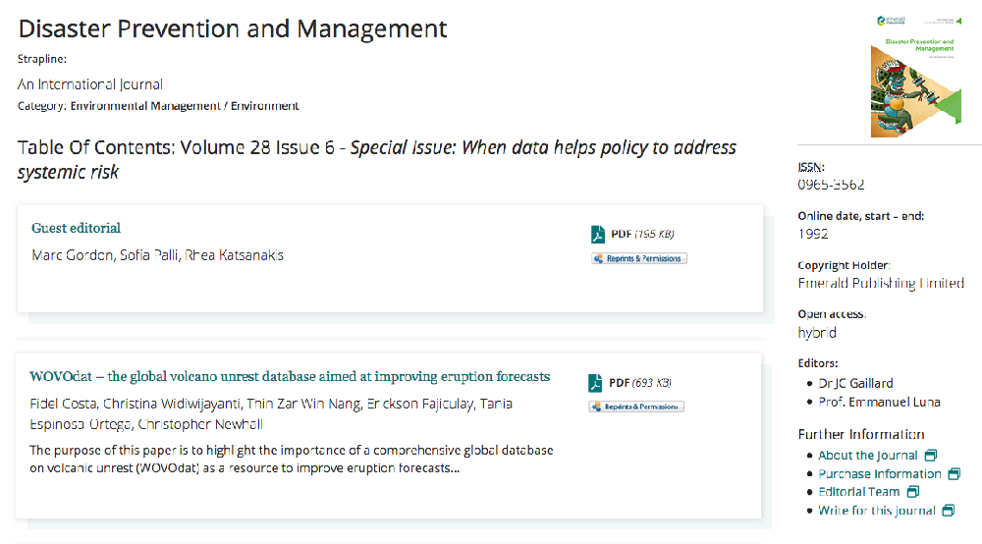
Task: Open the Purchase Information link
Action: [879, 473]
